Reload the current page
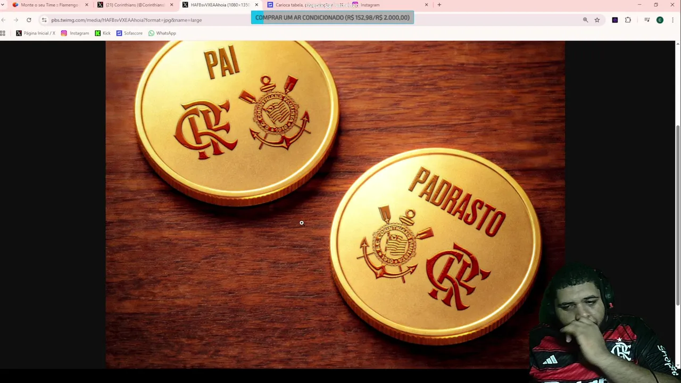The height and width of the screenshot is (383, 681). 29,20
